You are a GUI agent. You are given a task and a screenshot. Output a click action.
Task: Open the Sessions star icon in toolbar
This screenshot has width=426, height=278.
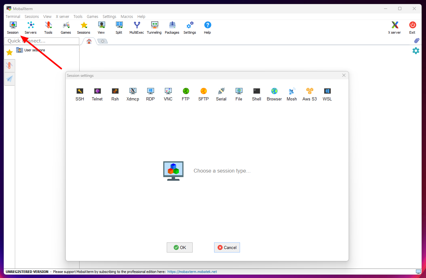coord(84,28)
